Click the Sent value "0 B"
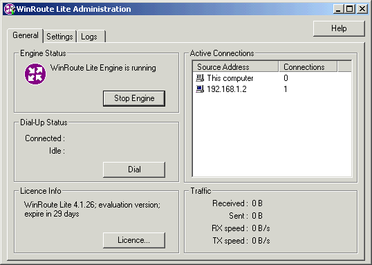Viewport: 372px width, 265px height. (x=257, y=216)
